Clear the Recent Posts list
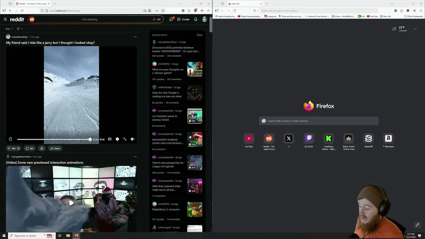 click(199, 35)
